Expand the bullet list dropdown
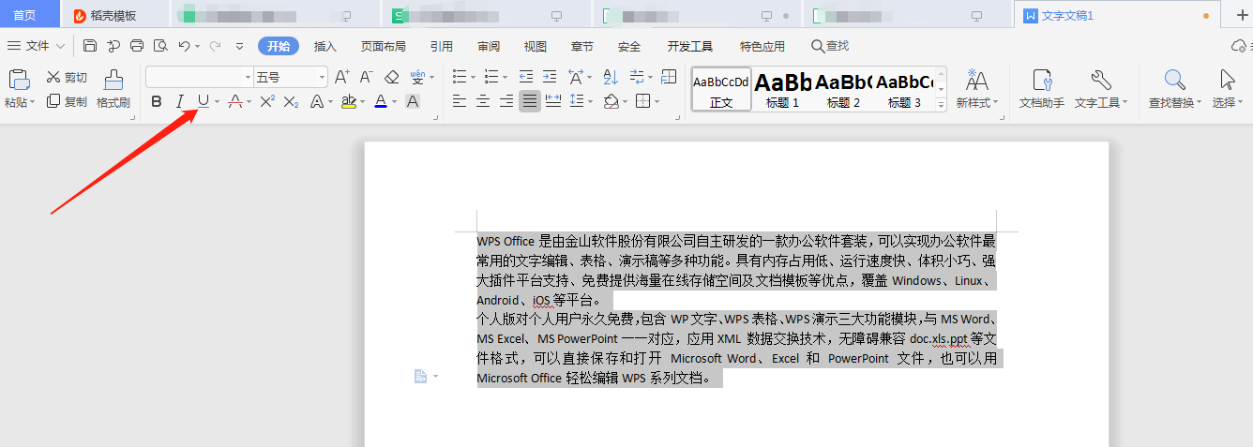 point(473,77)
